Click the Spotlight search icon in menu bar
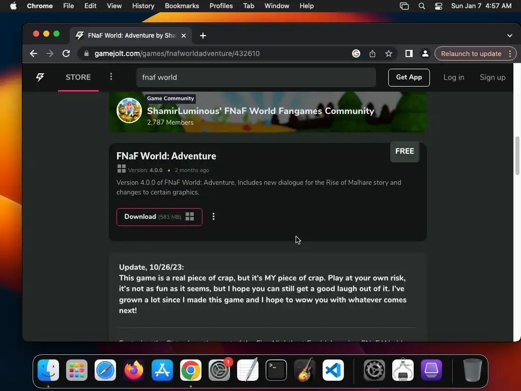The image size is (521, 391). click(x=422, y=6)
